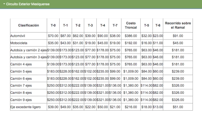The height and width of the screenshot is (122, 202).
Task: Select the T-0 column header
Action: [x=53, y=25]
